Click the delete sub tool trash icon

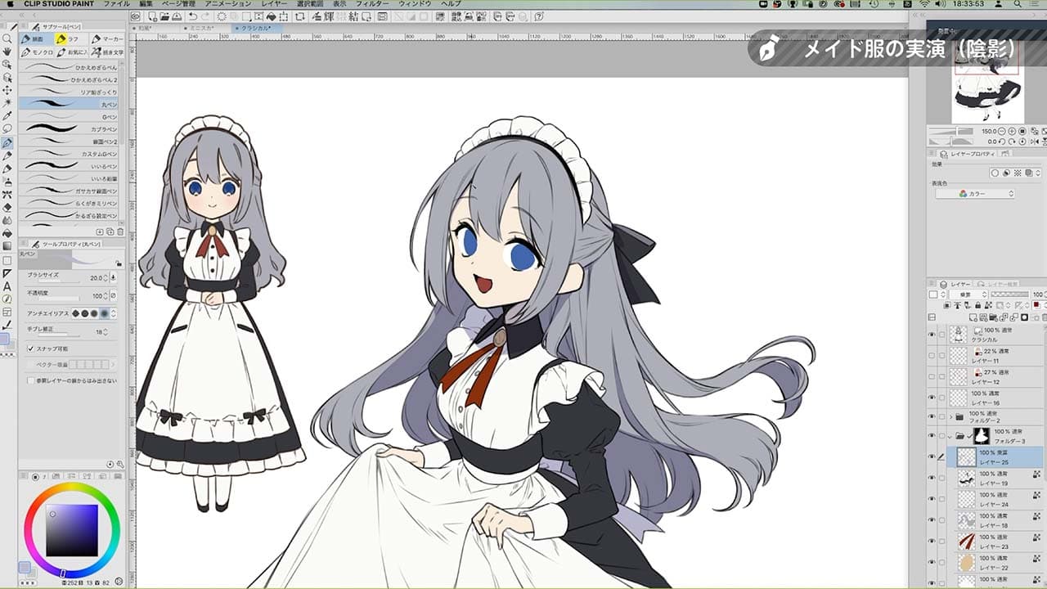(122, 232)
